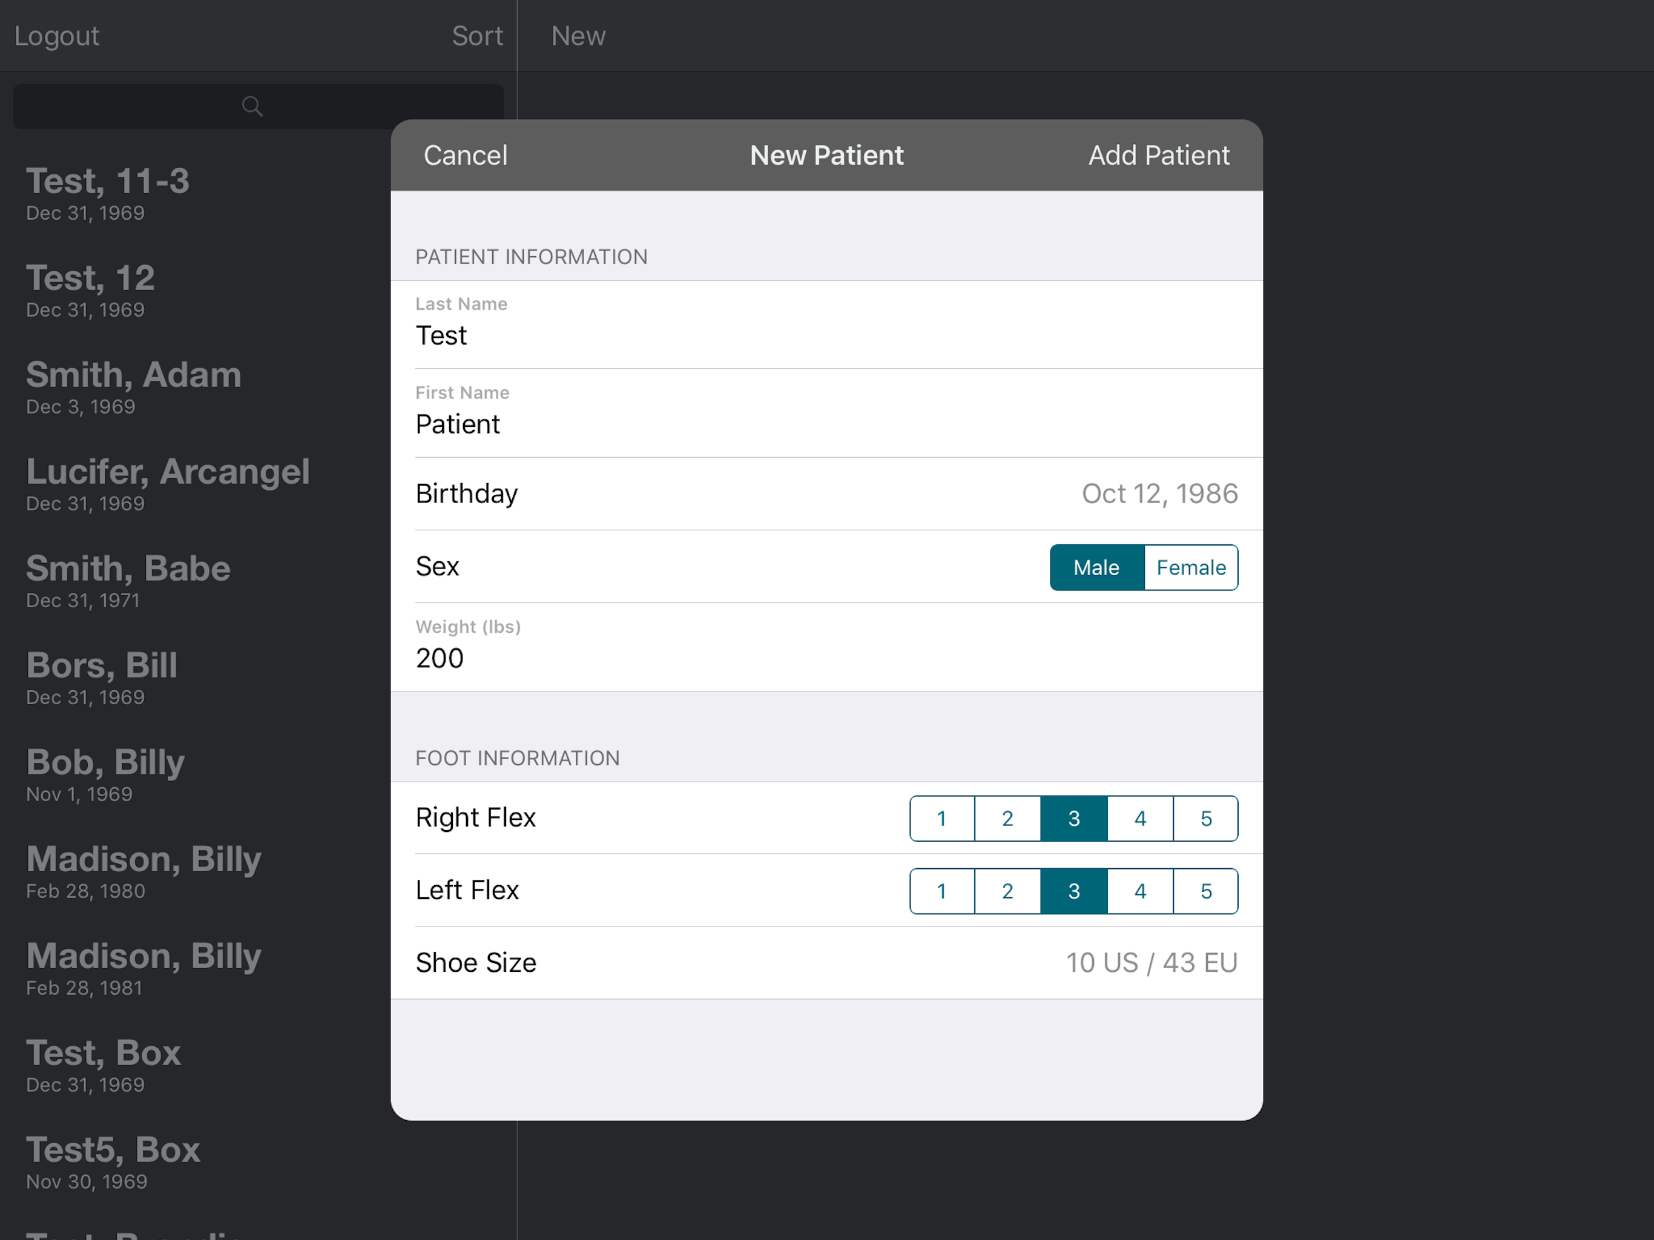The height and width of the screenshot is (1240, 1654).
Task: Click the New Patient dialog title
Action: 826,156
